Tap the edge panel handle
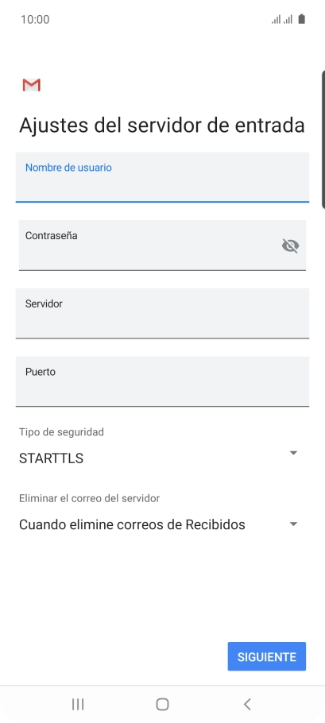Screen dimensions: 325x723 point(323,140)
